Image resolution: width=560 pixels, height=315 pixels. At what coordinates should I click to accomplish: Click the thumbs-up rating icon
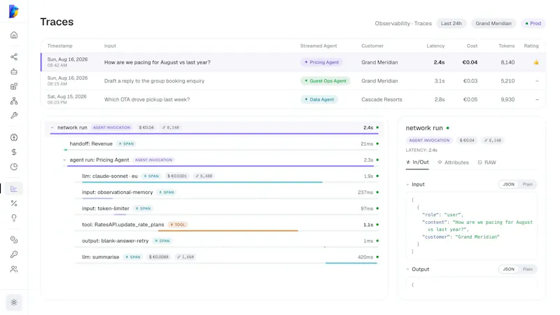point(536,62)
